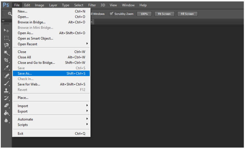Click the Photoshop Ps logo
The image size is (245, 149).
coord(6,5)
